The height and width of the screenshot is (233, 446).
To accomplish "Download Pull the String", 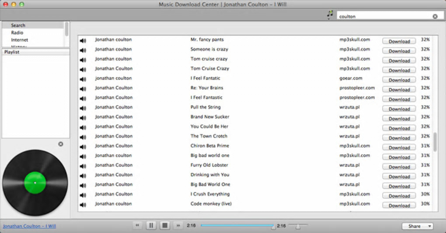I will coord(399,109).
